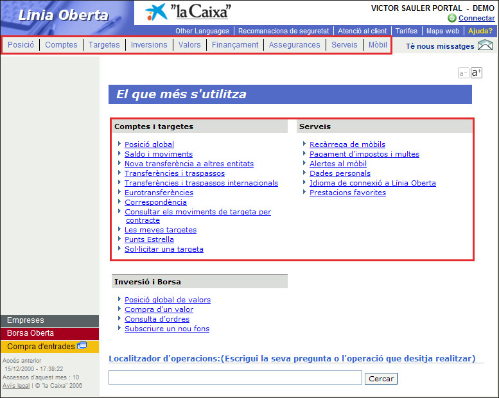Image resolution: width=499 pixels, height=398 pixels.
Task: Open Transferències i traspassos link
Action: click(175, 173)
